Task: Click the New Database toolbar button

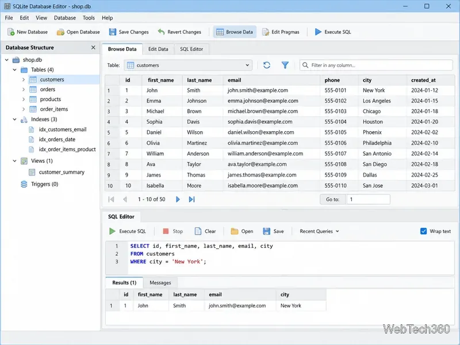Action: coord(28,32)
